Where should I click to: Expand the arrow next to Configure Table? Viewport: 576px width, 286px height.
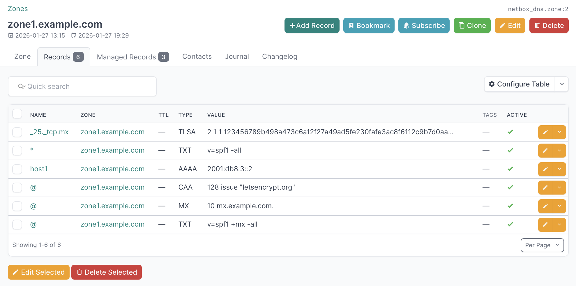561,84
